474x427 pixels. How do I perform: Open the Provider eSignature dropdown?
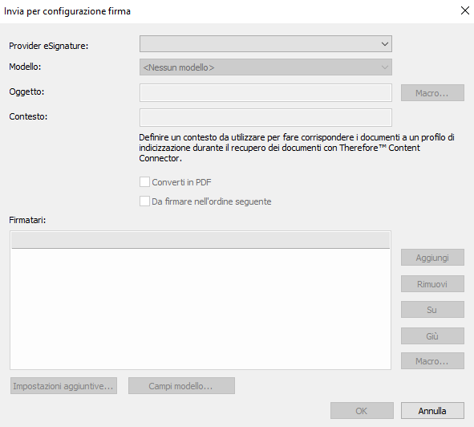tap(265, 44)
